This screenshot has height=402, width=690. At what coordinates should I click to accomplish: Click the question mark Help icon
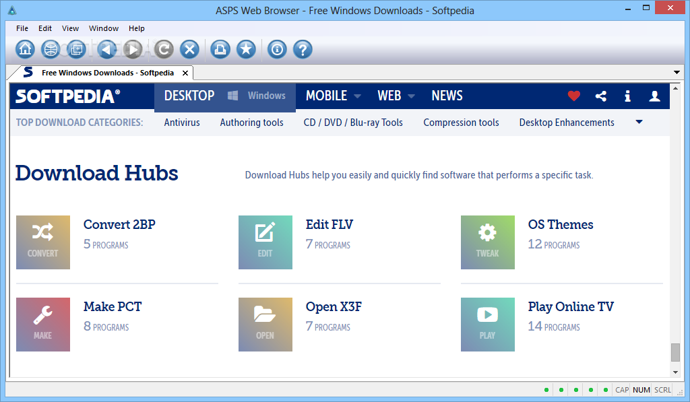pos(303,49)
